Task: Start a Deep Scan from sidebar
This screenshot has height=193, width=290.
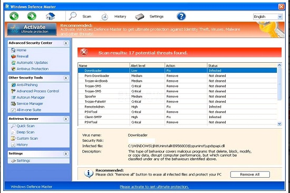Action: click(25, 132)
